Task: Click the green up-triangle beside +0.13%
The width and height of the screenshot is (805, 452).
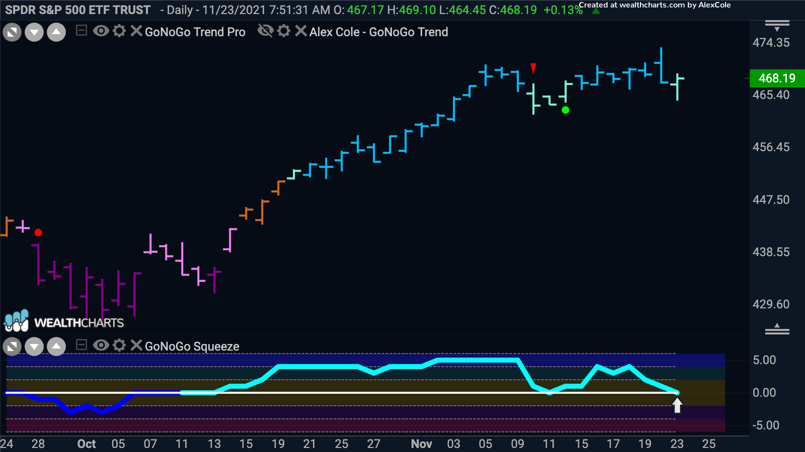Action: [596, 11]
